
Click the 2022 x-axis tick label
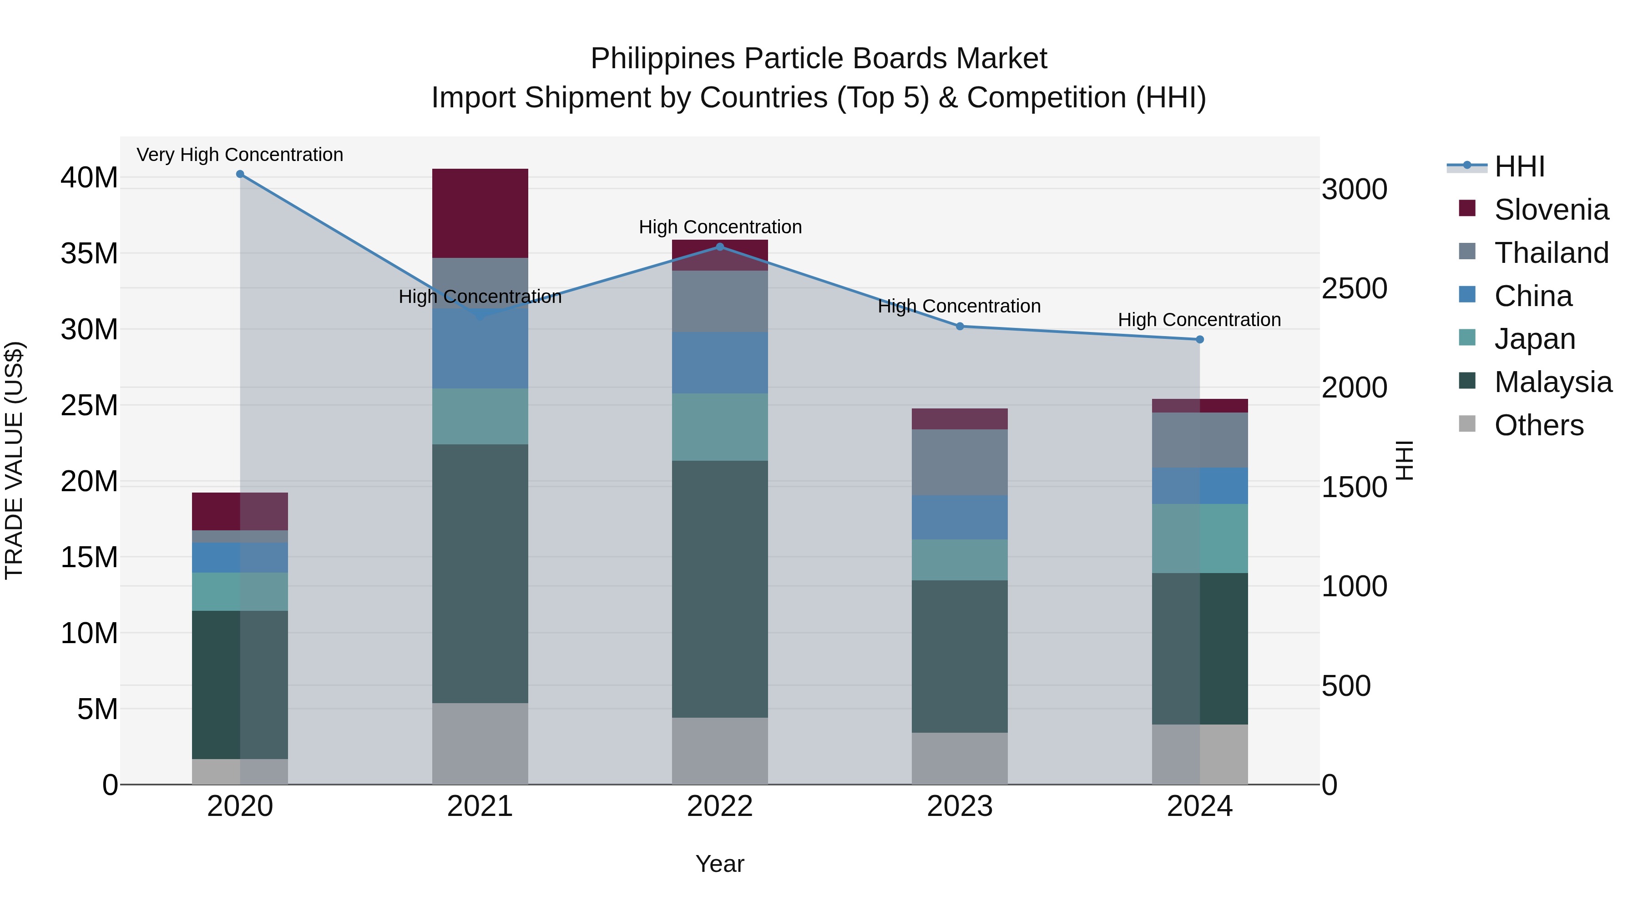(720, 806)
